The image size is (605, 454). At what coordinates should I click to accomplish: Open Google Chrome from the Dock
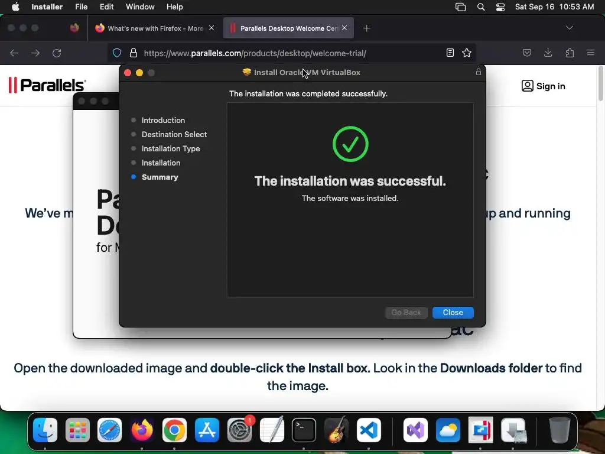(x=174, y=430)
